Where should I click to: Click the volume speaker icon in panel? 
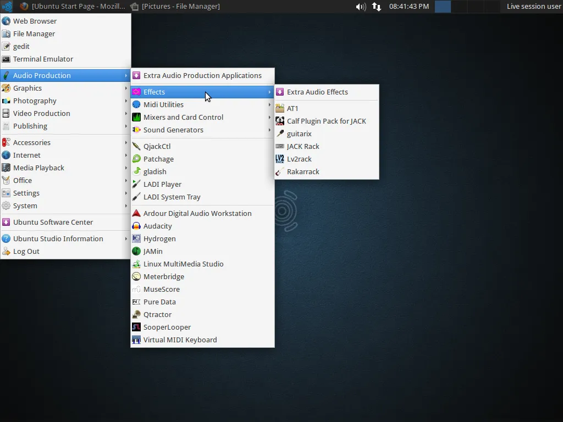coord(361,7)
